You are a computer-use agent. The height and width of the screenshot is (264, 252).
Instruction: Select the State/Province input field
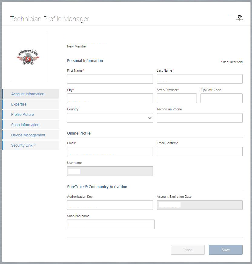177,98
